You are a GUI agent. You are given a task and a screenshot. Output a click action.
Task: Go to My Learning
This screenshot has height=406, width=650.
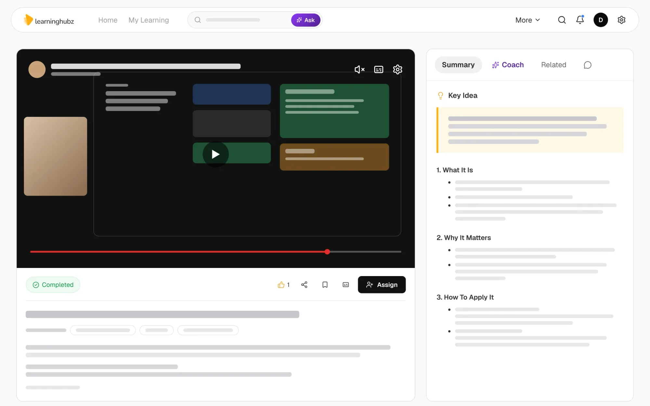coord(149,20)
